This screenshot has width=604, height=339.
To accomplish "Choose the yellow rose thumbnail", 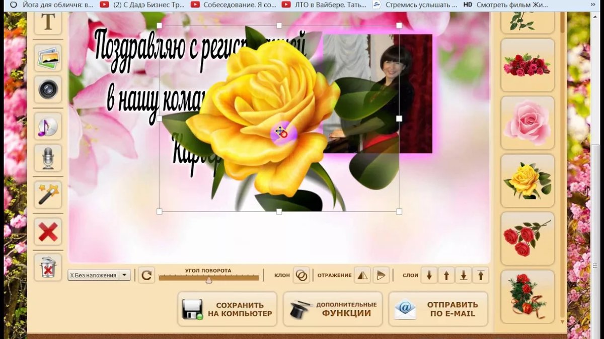I will [x=527, y=181].
